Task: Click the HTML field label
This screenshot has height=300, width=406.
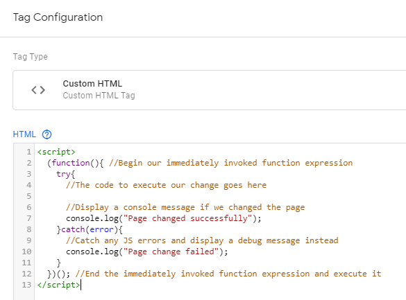Action: (x=24, y=134)
